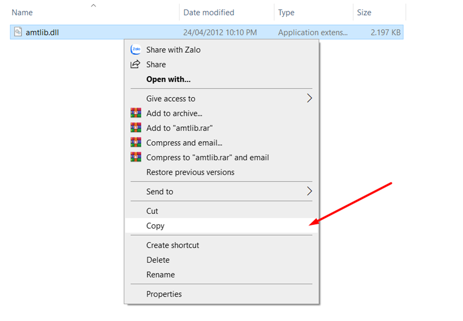This screenshot has width=463, height=321.
Task: Select Compress and email... option
Action: [221, 143]
